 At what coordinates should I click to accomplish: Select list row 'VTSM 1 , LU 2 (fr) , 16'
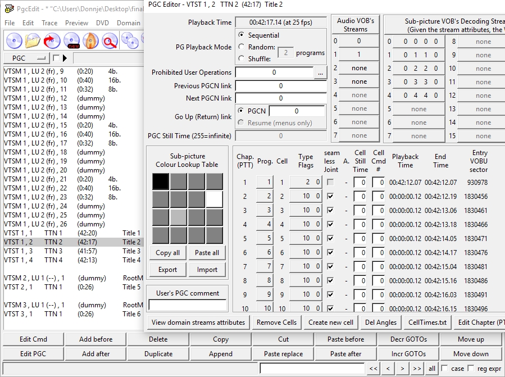pyautogui.click(x=73, y=134)
